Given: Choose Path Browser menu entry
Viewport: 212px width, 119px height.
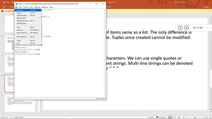Looking at the screenshot, I should 28,23.
